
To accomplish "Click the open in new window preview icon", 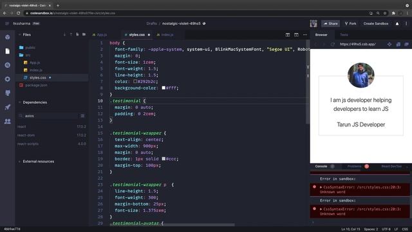I will (398, 44).
